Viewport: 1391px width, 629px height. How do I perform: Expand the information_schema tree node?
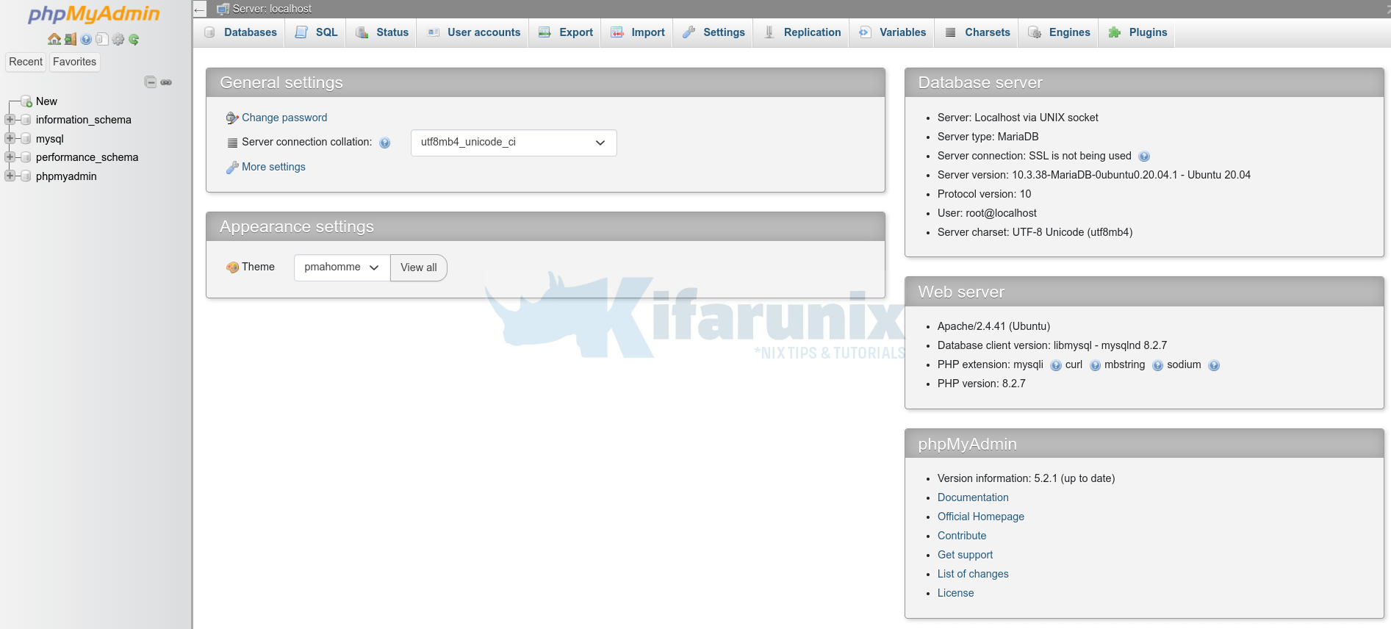[x=10, y=119]
